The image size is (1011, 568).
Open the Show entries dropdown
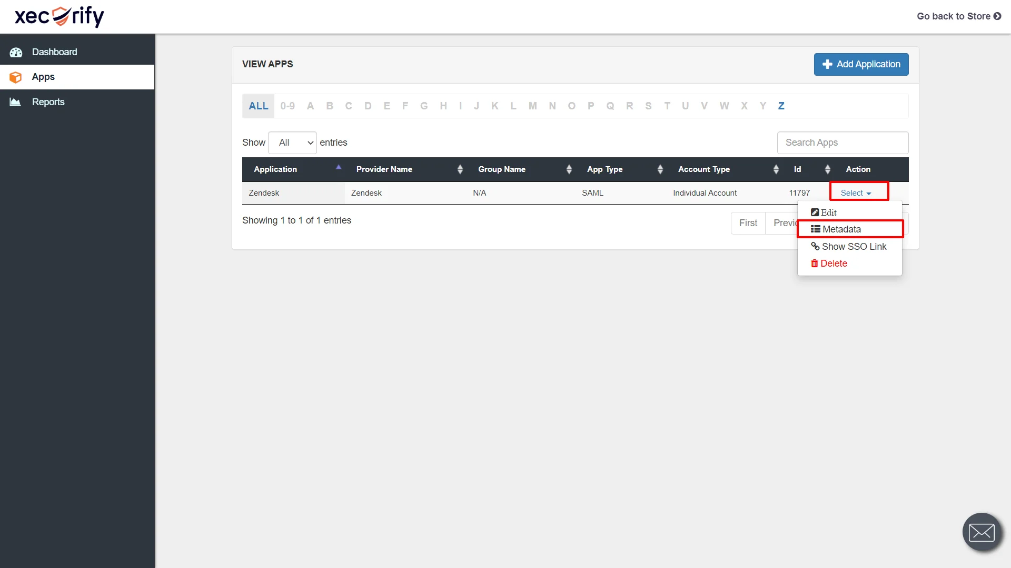[292, 143]
